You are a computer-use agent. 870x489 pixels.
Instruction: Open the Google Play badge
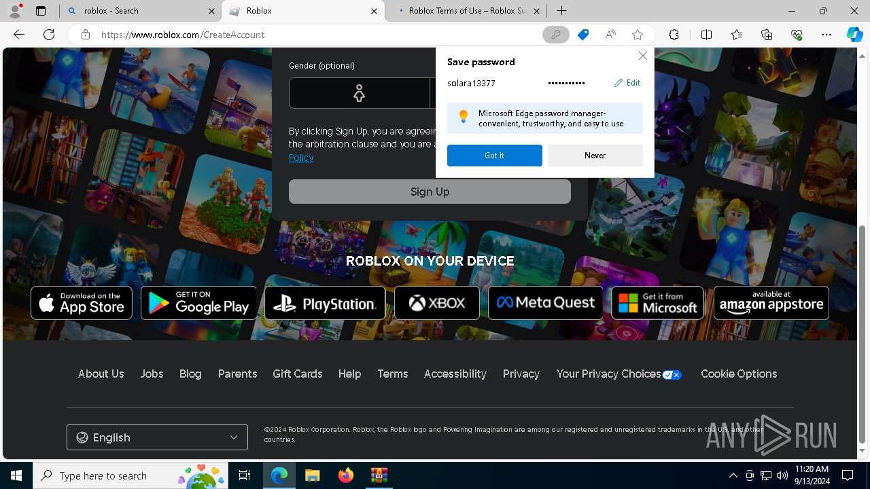click(198, 303)
